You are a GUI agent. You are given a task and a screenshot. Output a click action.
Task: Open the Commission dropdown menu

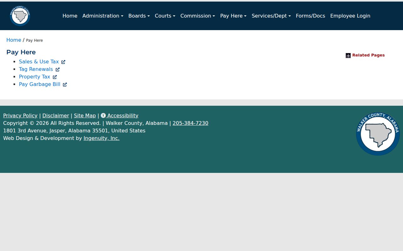point(197,16)
